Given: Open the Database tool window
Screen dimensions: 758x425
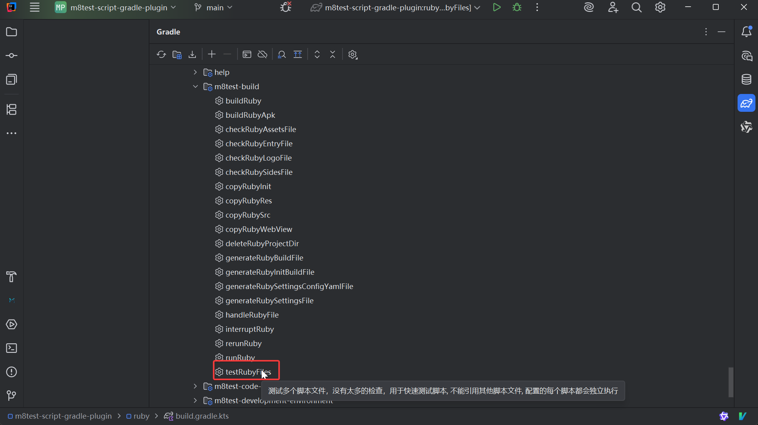Looking at the screenshot, I should [x=746, y=79].
